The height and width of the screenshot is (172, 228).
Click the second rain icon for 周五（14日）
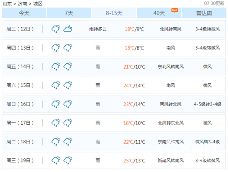(68, 66)
